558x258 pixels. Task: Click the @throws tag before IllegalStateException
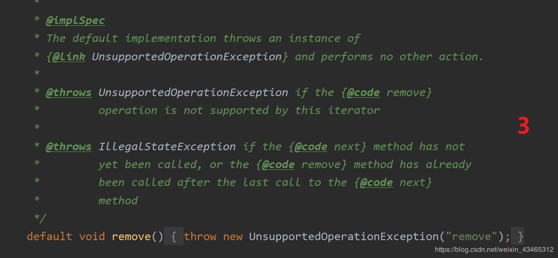[x=69, y=147]
